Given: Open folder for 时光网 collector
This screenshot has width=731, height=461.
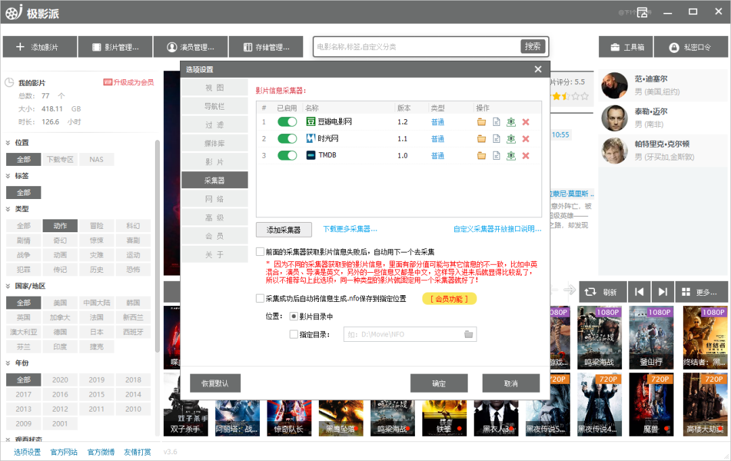Looking at the screenshot, I should (x=482, y=139).
